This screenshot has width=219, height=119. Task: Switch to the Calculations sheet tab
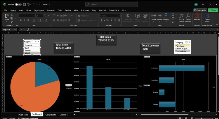51,115
